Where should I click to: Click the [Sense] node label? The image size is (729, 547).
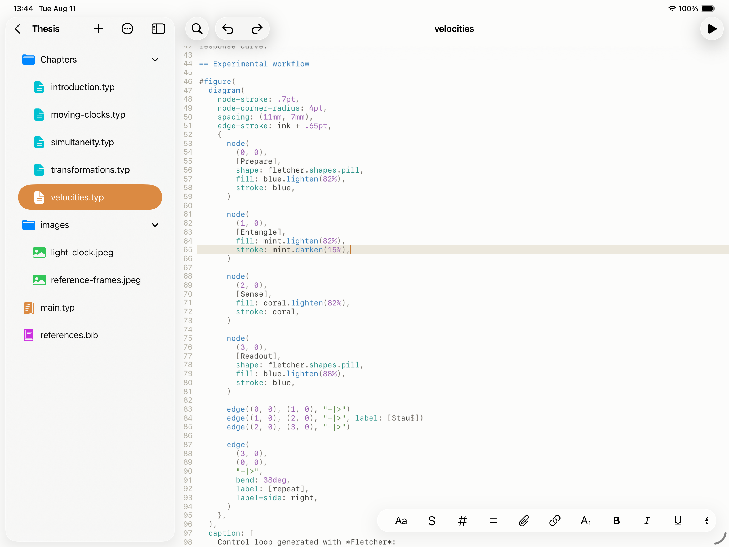point(254,294)
